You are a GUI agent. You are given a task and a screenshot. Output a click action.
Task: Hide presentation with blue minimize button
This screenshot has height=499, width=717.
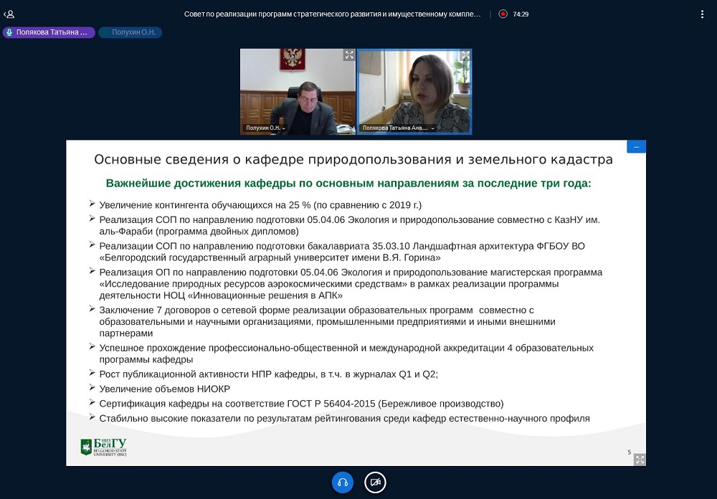coord(636,146)
